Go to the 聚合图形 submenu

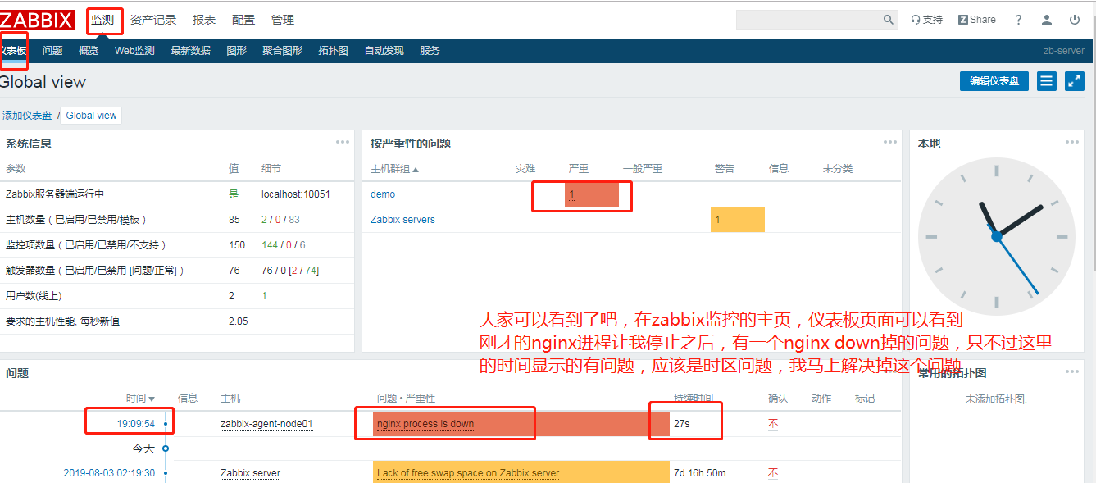coord(282,51)
